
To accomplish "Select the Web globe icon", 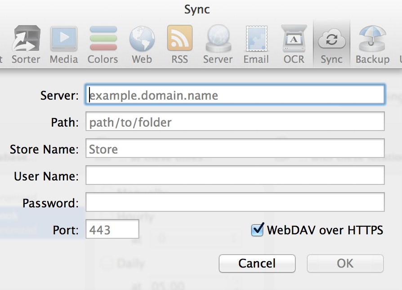I will tap(142, 45).
